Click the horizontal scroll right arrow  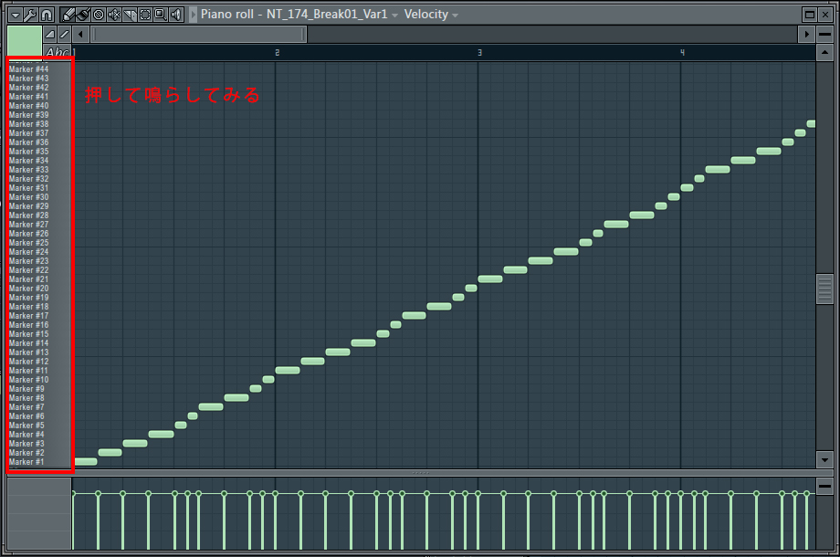pyautogui.click(x=807, y=35)
